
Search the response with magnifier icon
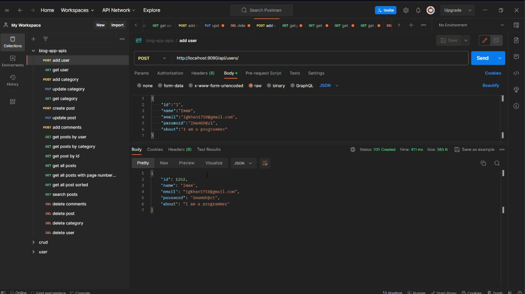pyautogui.click(x=497, y=163)
